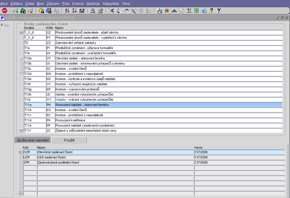Click the steps list scrollbar thumb

(x=21, y=65)
